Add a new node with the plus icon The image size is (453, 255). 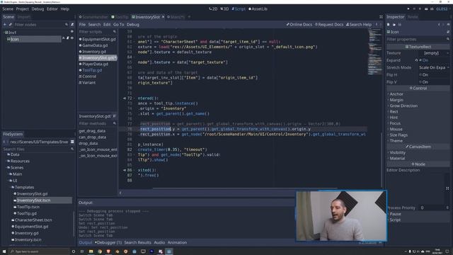click(x=5, y=25)
